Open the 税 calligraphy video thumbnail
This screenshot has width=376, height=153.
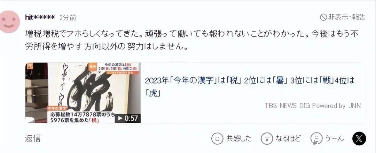tap(83, 93)
